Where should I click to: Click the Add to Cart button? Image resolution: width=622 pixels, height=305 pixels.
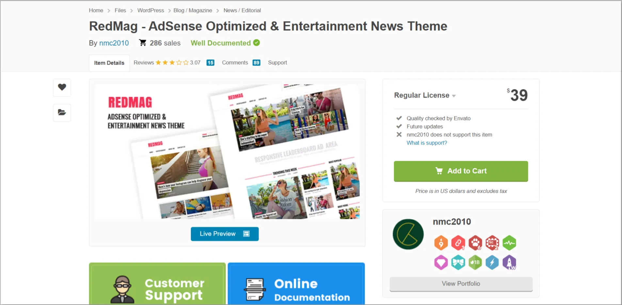(461, 171)
